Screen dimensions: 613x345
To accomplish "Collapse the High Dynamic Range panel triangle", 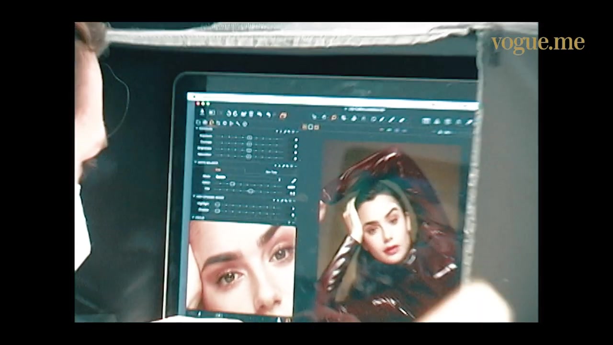I will (194, 196).
